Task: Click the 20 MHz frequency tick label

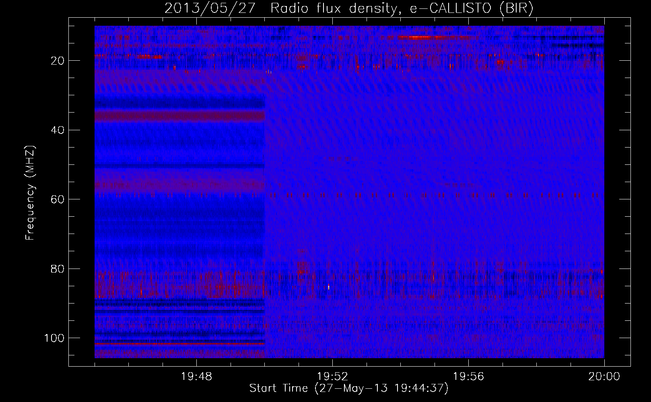Action: point(58,61)
